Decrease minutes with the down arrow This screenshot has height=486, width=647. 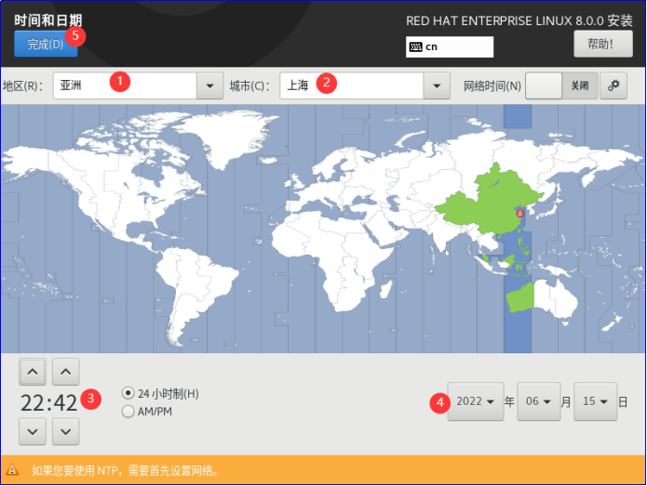point(65,431)
